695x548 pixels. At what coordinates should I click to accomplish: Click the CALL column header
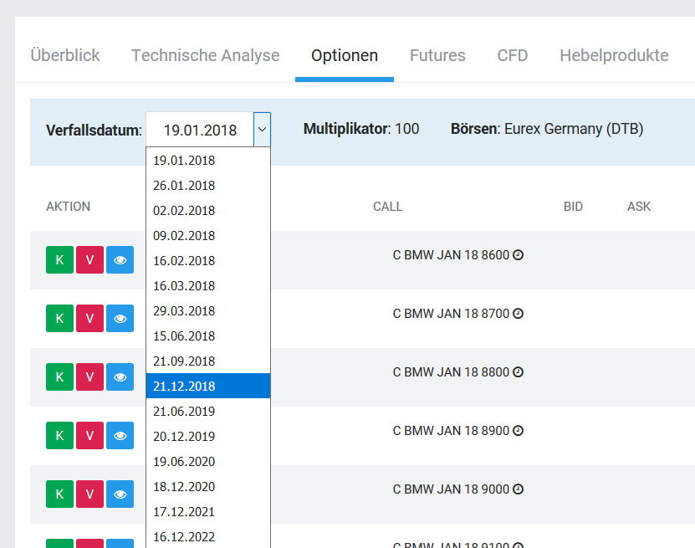(388, 207)
